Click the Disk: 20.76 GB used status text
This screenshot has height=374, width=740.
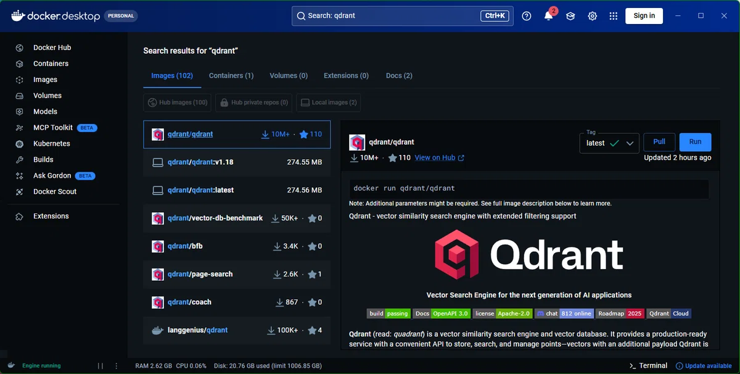[x=268, y=366]
